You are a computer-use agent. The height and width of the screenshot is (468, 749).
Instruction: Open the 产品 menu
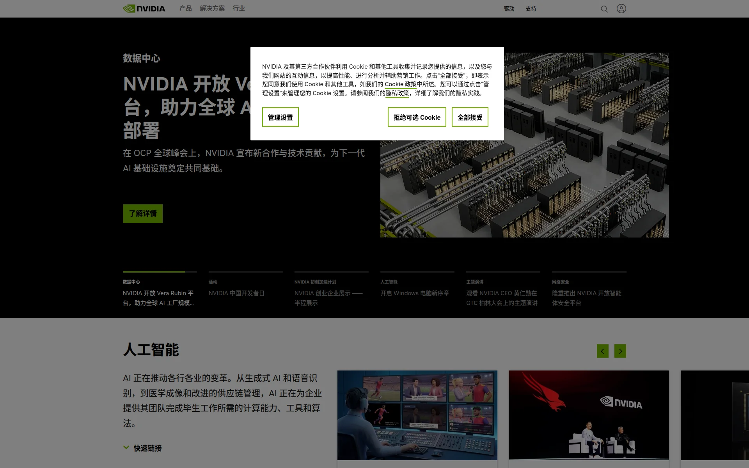click(186, 8)
